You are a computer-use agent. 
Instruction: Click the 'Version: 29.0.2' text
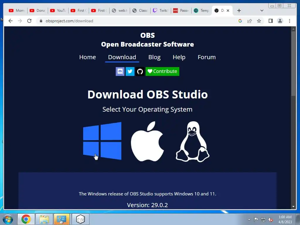pos(147,205)
